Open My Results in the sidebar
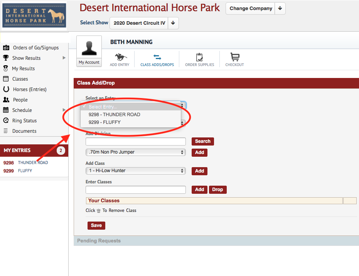This screenshot has width=359, height=276. coord(24,69)
